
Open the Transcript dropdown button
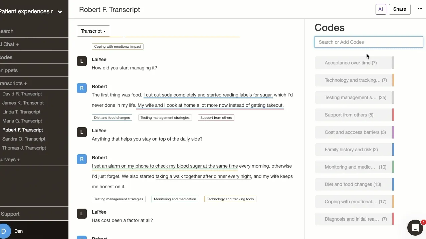(93, 31)
